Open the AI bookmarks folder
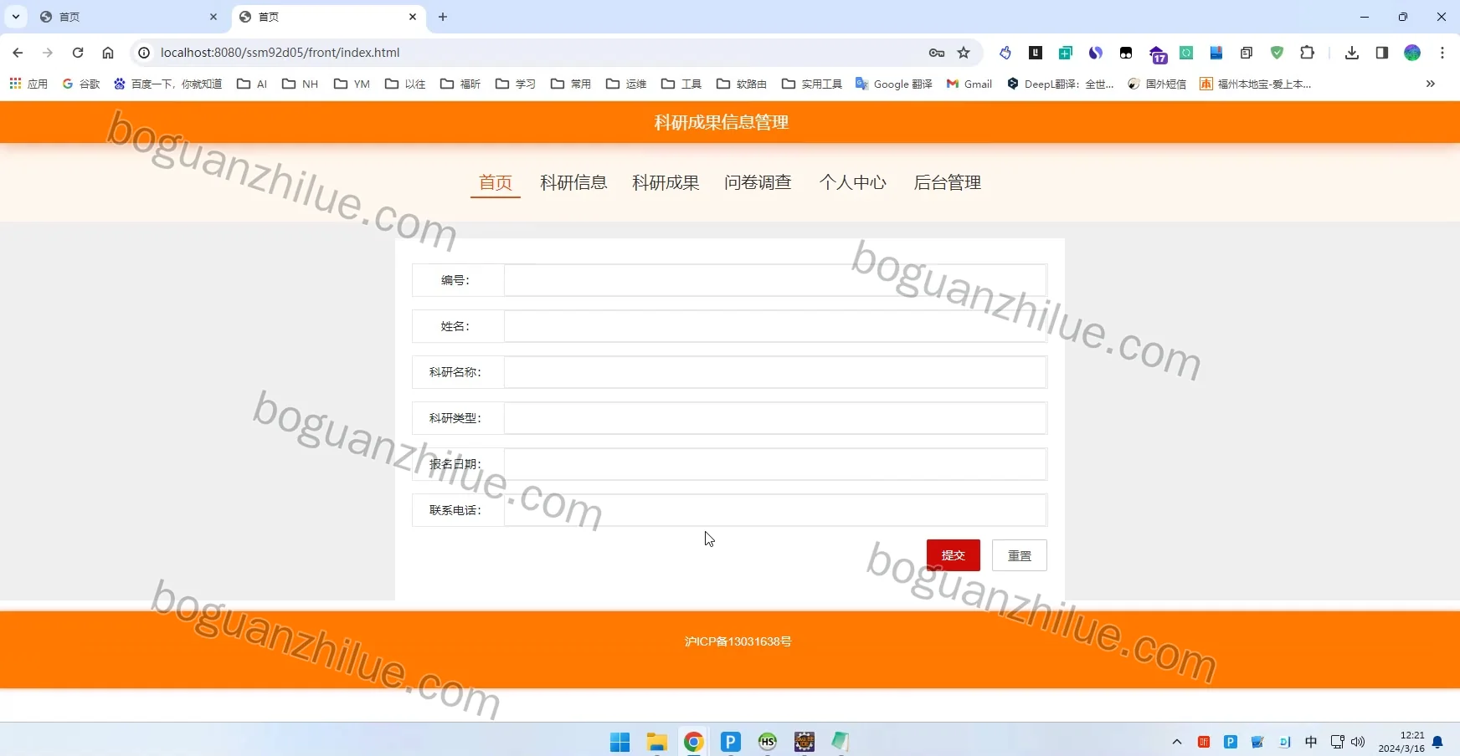 [252, 84]
